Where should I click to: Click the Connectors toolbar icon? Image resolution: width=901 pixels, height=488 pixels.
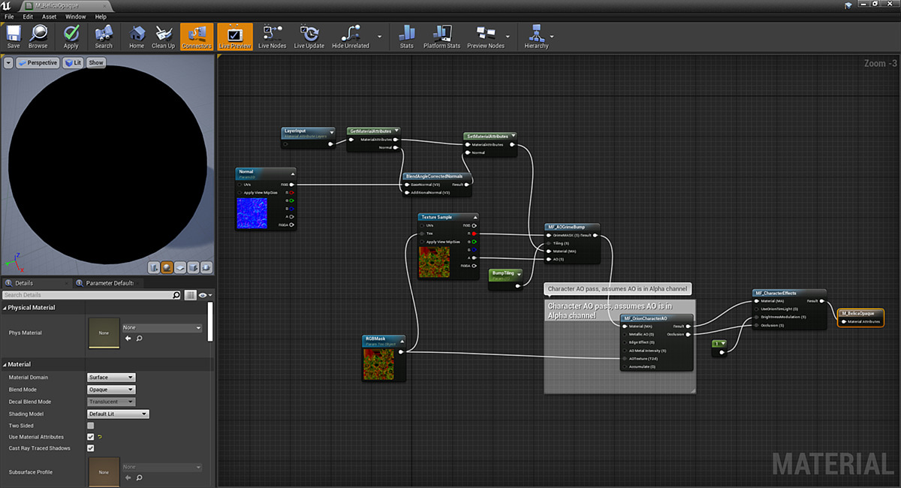(196, 35)
